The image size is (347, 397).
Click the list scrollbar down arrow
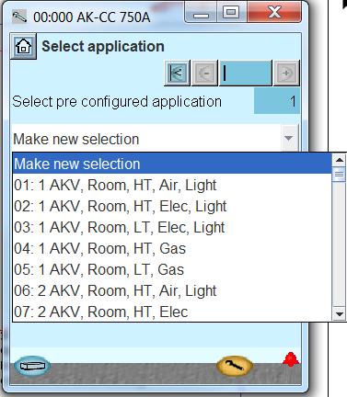(339, 313)
